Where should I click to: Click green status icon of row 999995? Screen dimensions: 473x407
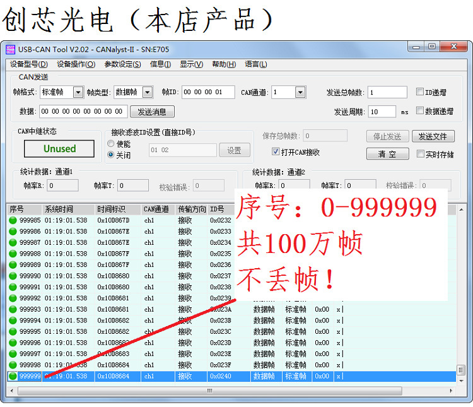click(x=13, y=331)
